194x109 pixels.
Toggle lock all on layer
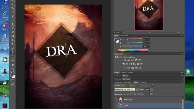[135, 94]
